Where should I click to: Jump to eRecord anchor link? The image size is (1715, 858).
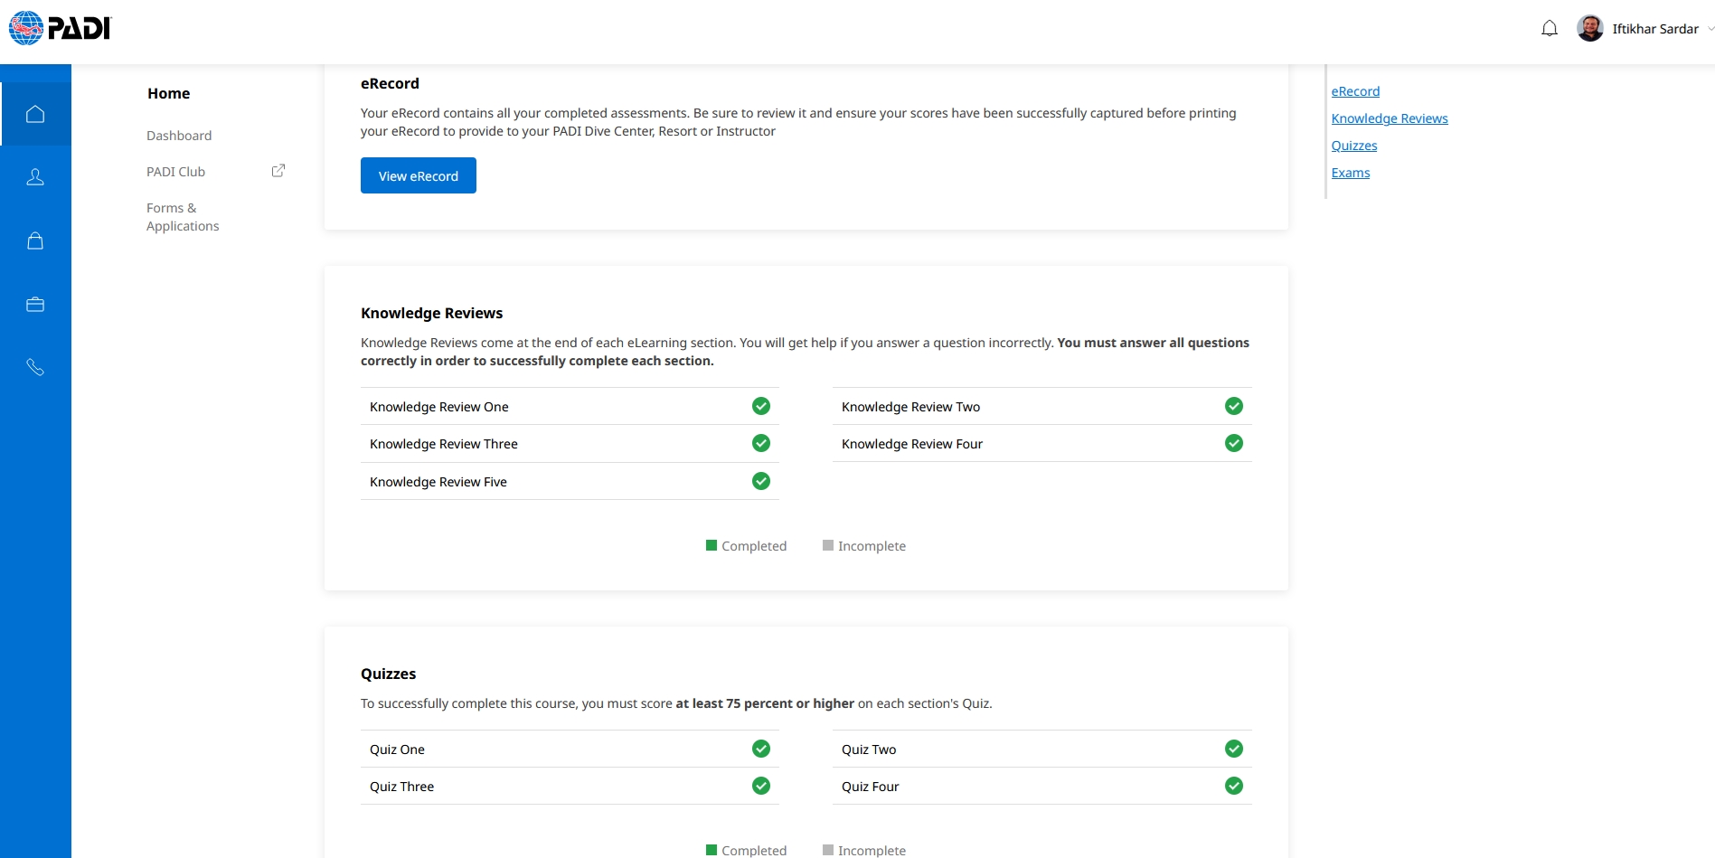tap(1355, 91)
